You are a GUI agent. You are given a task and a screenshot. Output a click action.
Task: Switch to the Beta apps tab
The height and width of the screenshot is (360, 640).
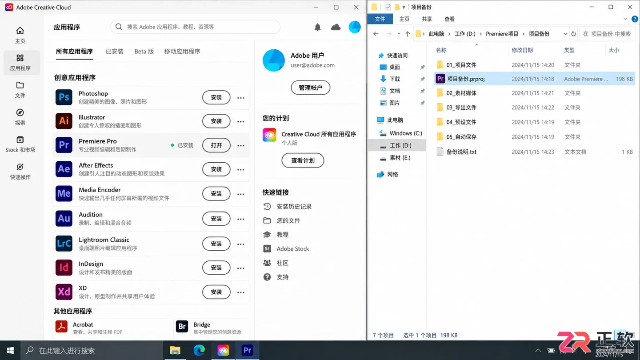[x=144, y=52]
